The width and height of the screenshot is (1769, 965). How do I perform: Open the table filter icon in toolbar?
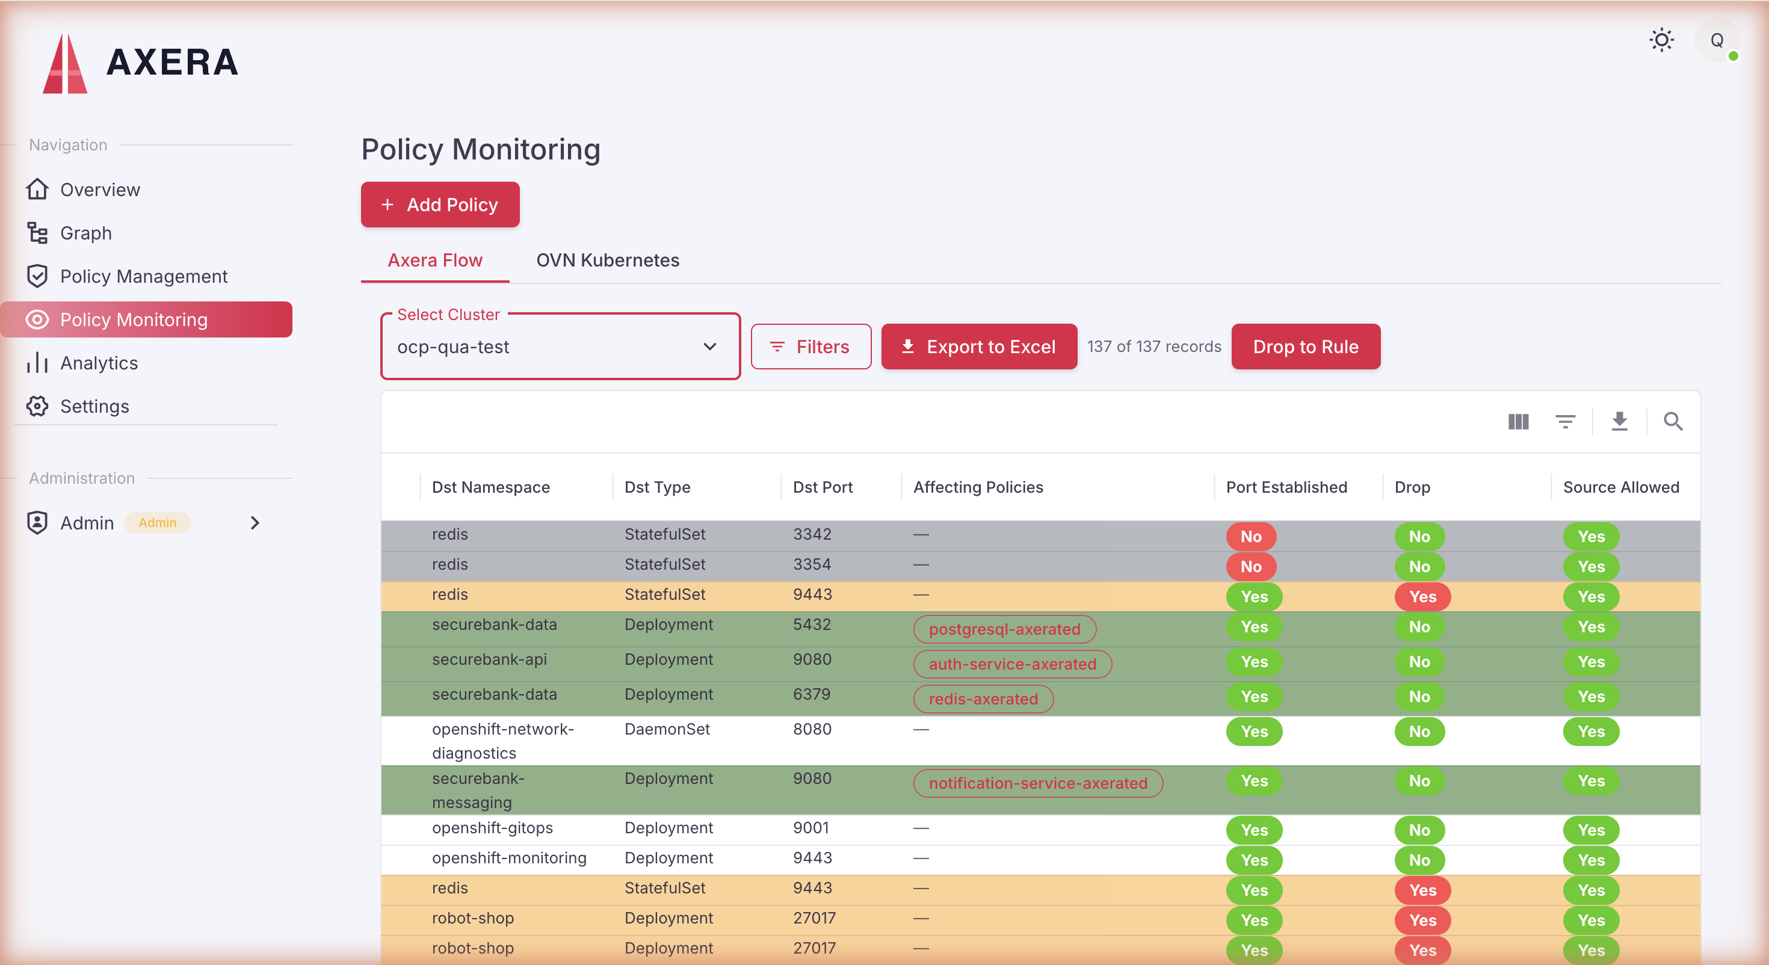pyautogui.click(x=1565, y=421)
